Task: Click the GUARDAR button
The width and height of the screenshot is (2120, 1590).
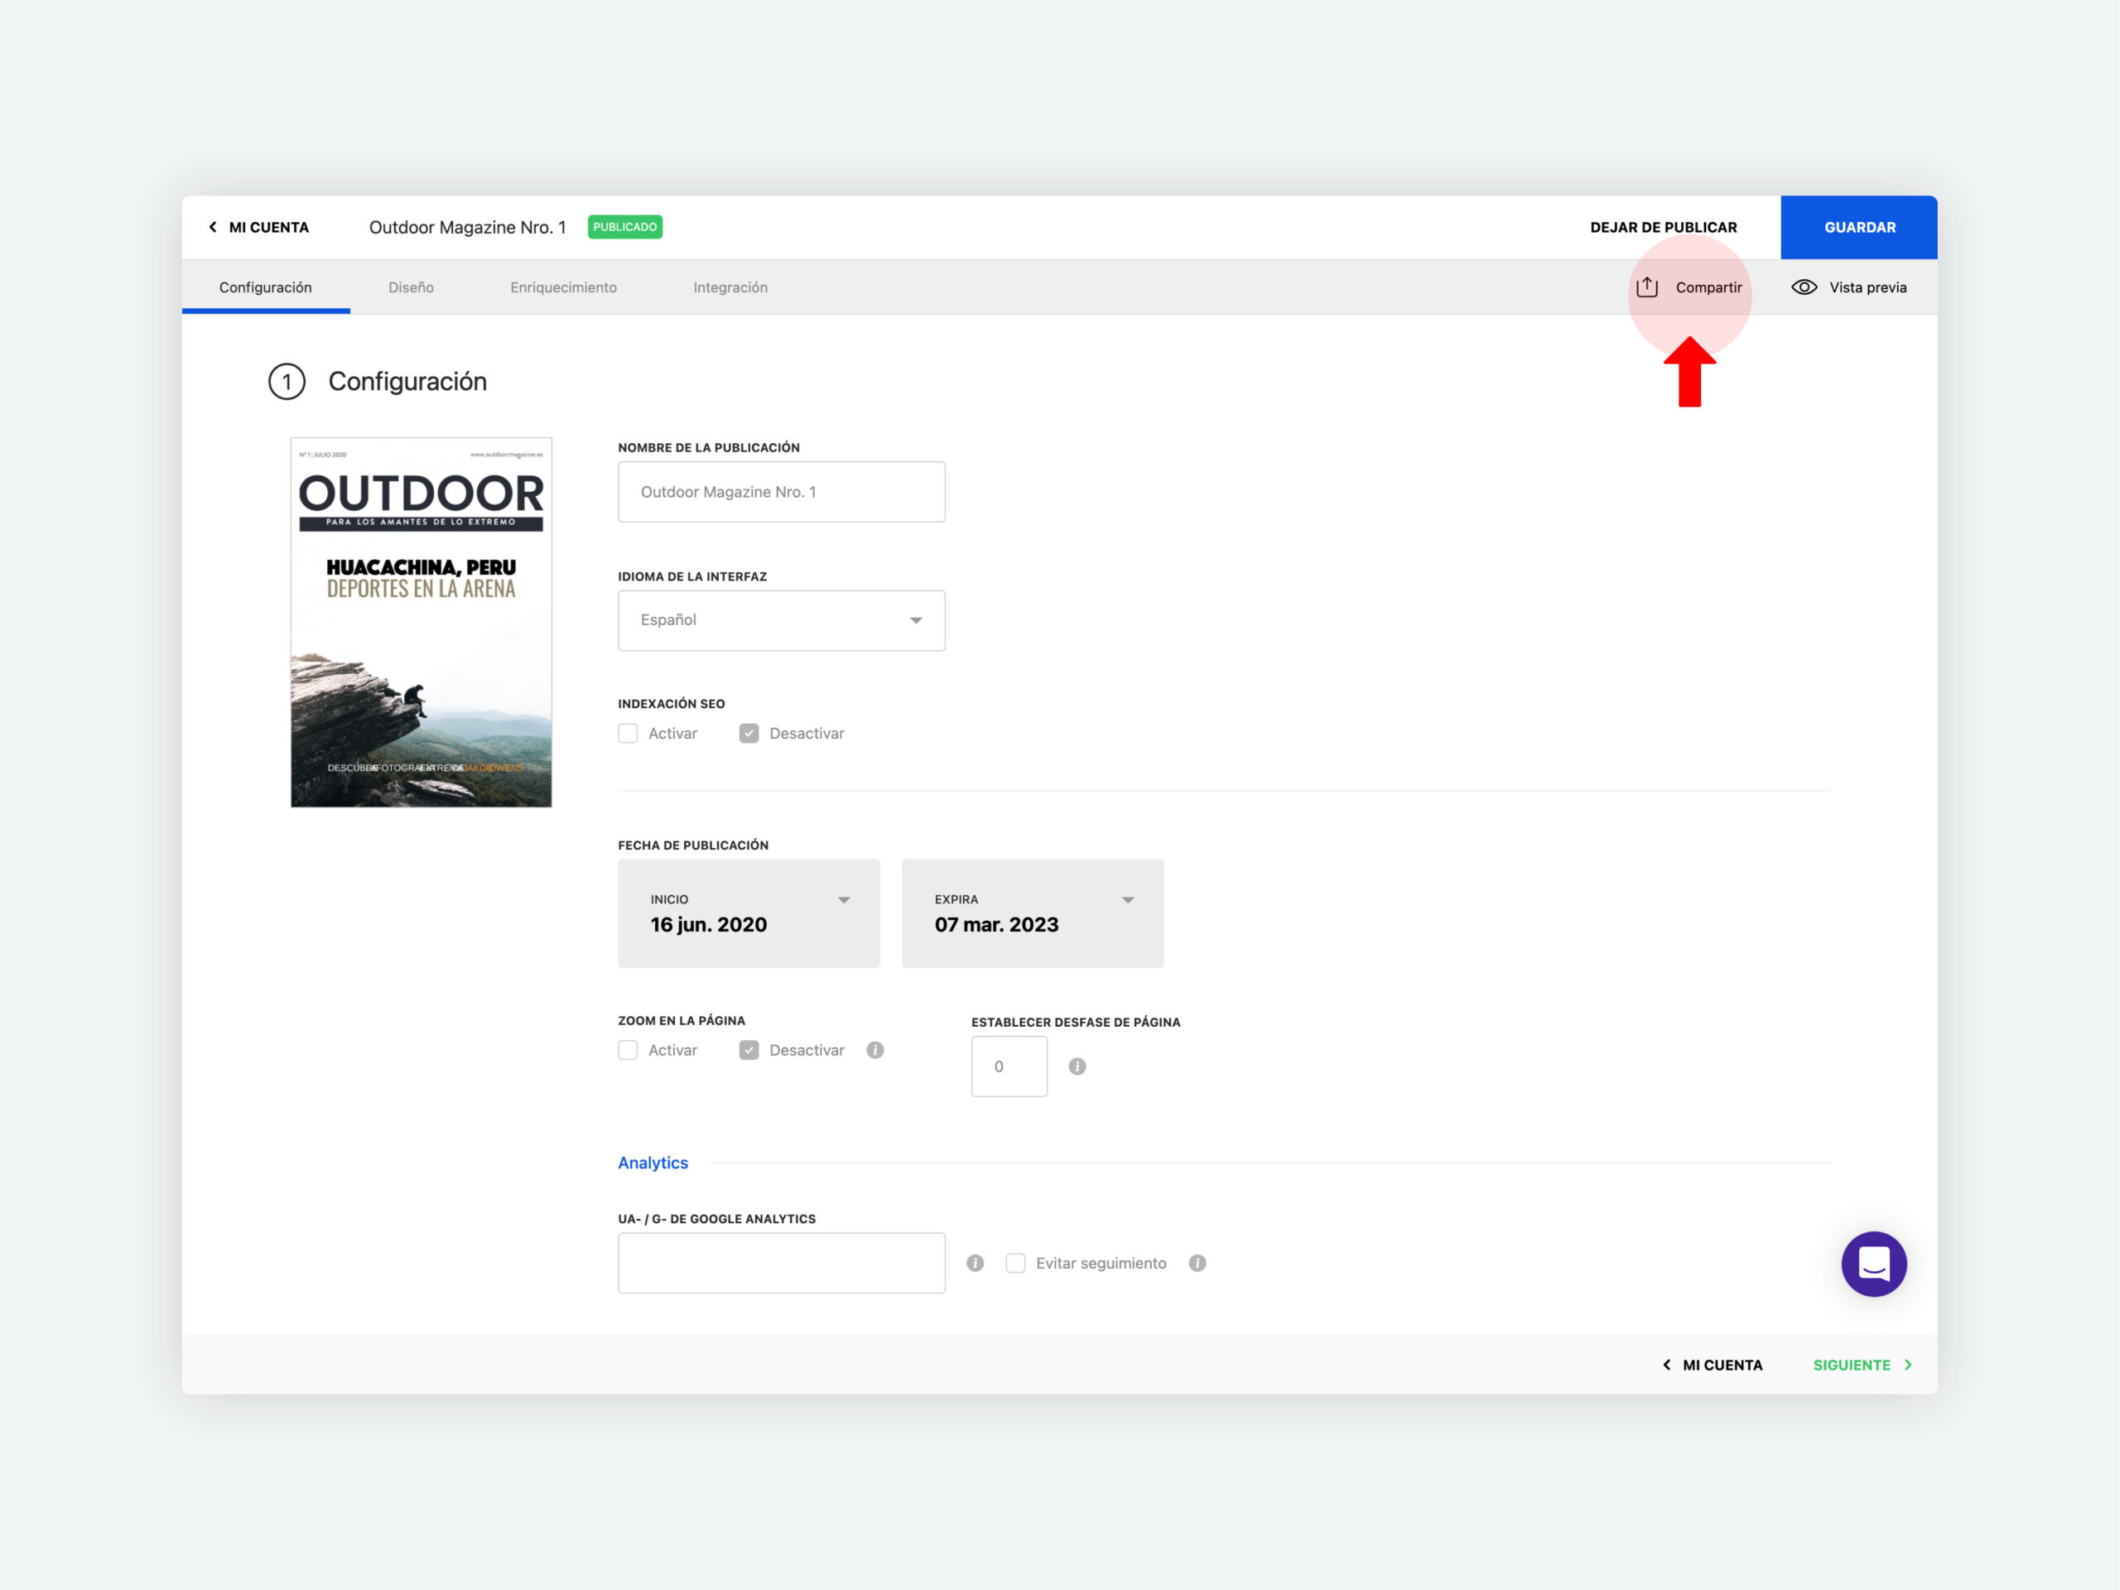Action: (x=1859, y=227)
